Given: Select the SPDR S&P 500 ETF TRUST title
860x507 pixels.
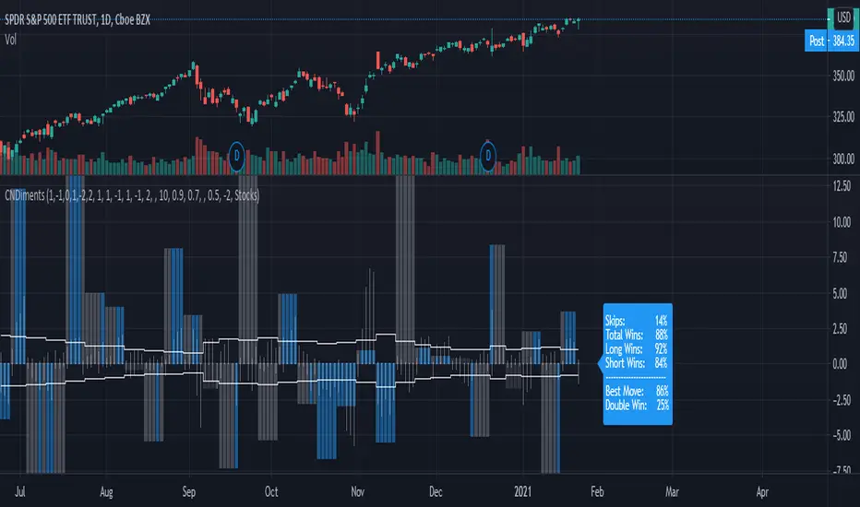Looking at the screenshot, I should 78,19.
